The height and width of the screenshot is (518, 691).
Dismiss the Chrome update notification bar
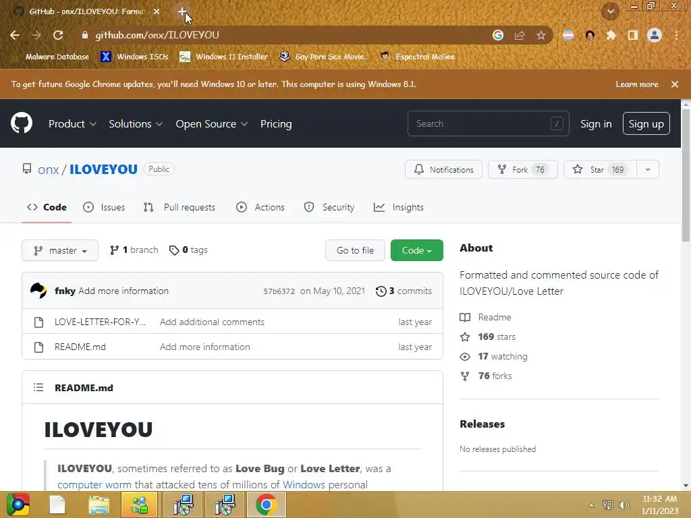(675, 84)
